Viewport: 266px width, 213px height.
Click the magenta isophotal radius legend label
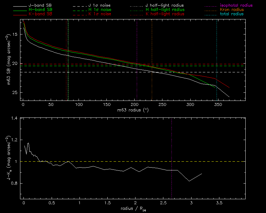click(236, 6)
